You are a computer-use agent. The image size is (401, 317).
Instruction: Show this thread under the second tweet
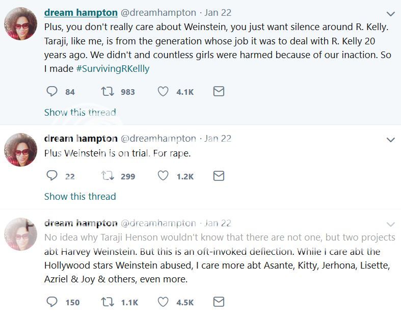[80, 196]
